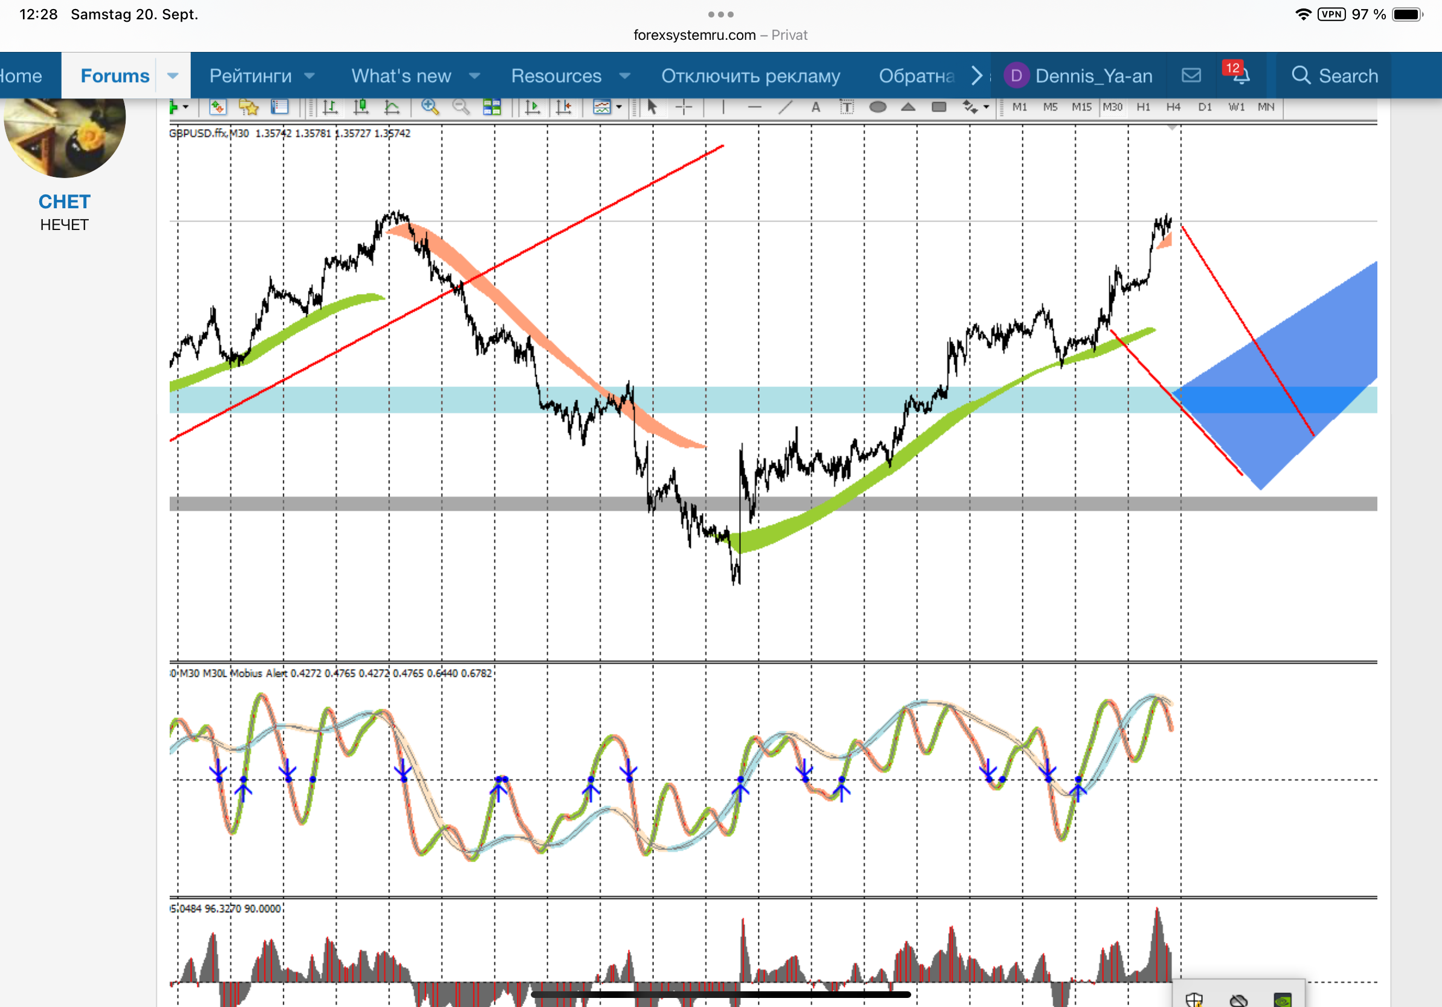Expand the Forums dropdown arrow
This screenshot has height=1007, width=1442.
point(173,76)
